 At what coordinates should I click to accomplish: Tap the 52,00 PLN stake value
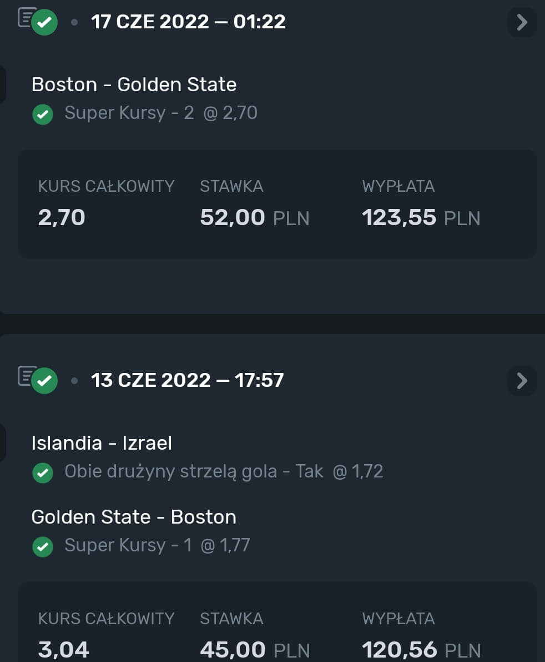[254, 217]
